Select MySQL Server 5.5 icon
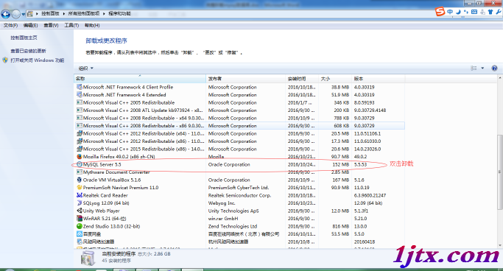This screenshot has height=271, width=503. tap(80, 164)
